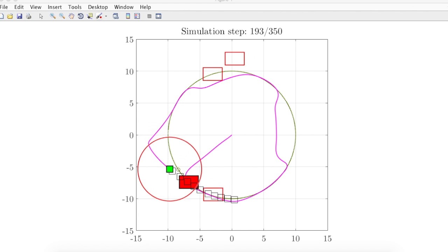Select the Pan hand tool
This screenshot has width=448, height=252.
tap(71, 16)
